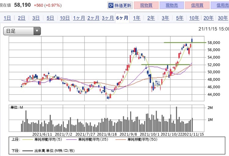
Task: Click the 48,000 price axis label
Action: [x=214, y=80]
